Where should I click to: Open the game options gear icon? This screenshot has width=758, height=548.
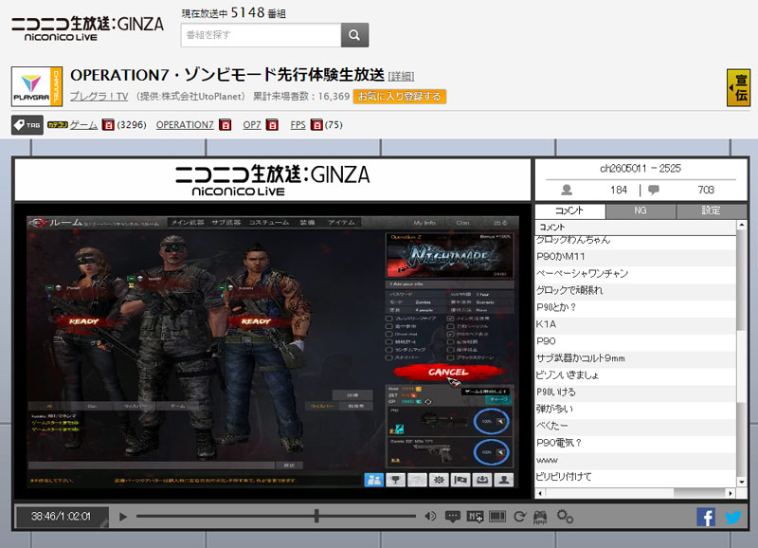[439, 480]
